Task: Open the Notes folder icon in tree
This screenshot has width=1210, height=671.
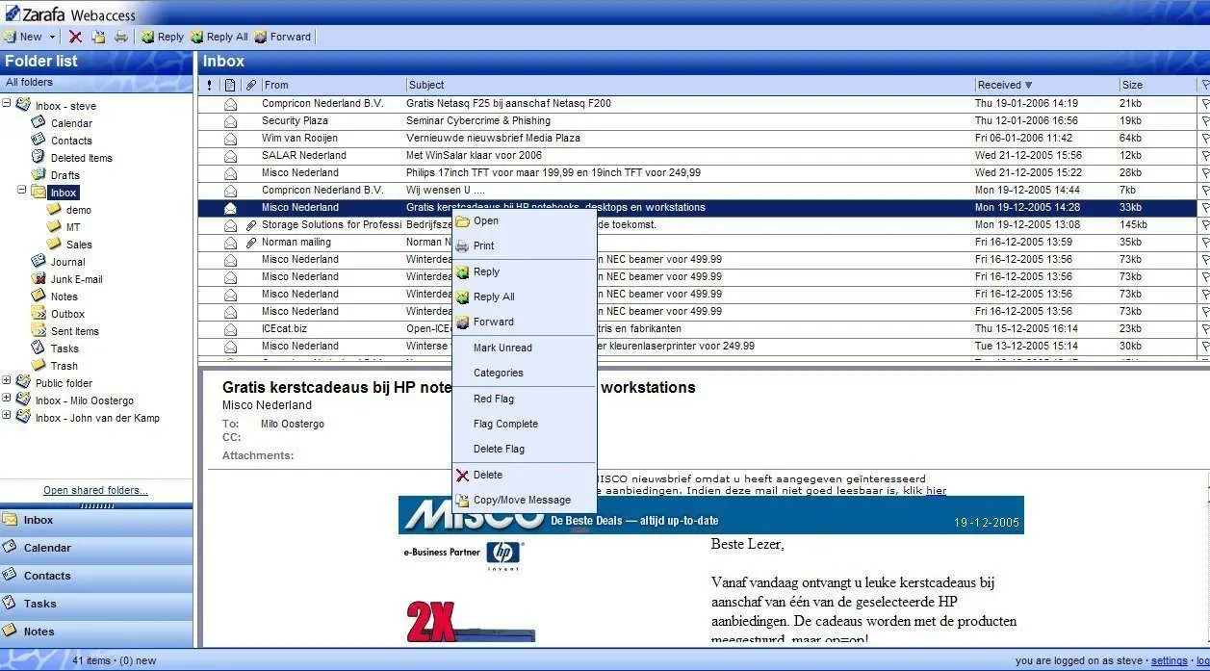Action: tap(39, 296)
